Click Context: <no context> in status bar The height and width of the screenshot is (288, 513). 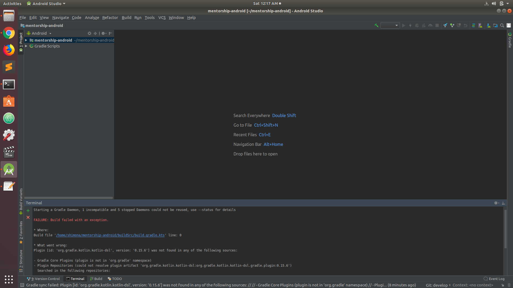point(473,285)
